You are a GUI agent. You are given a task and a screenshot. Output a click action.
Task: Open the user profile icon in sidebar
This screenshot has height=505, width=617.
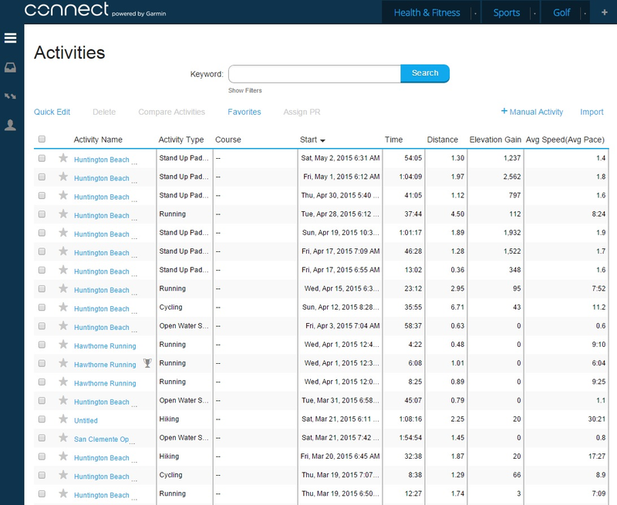(10, 125)
